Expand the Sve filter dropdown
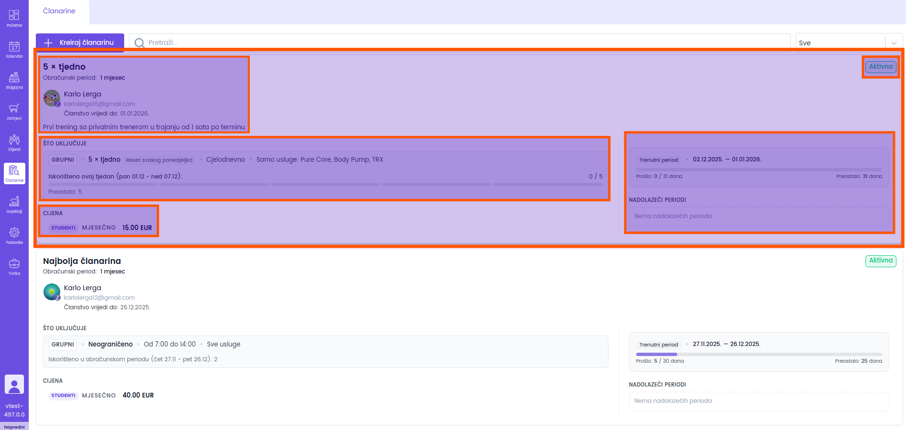 pyautogui.click(x=840, y=42)
